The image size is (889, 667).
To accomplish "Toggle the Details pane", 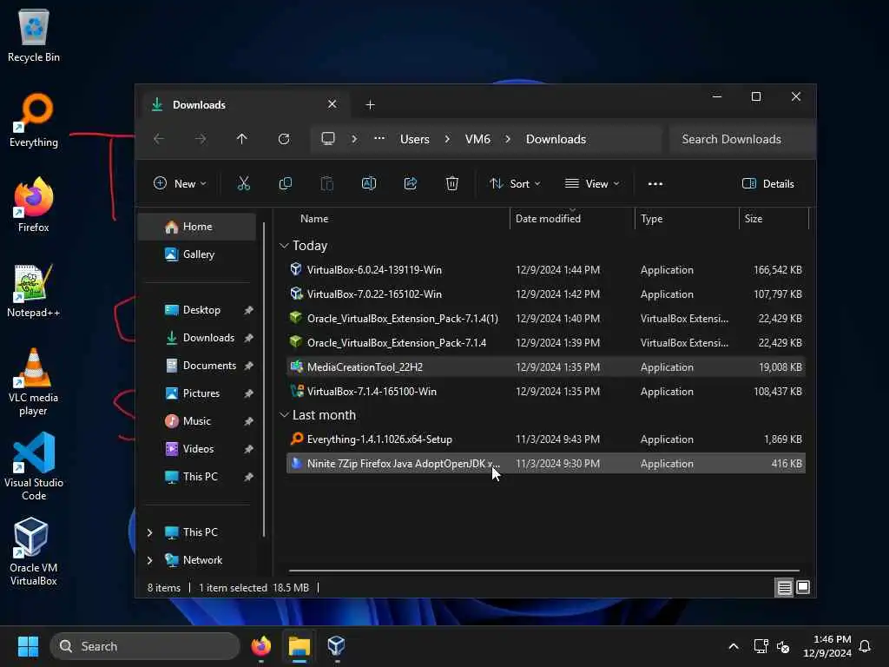I will click(767, 184).
